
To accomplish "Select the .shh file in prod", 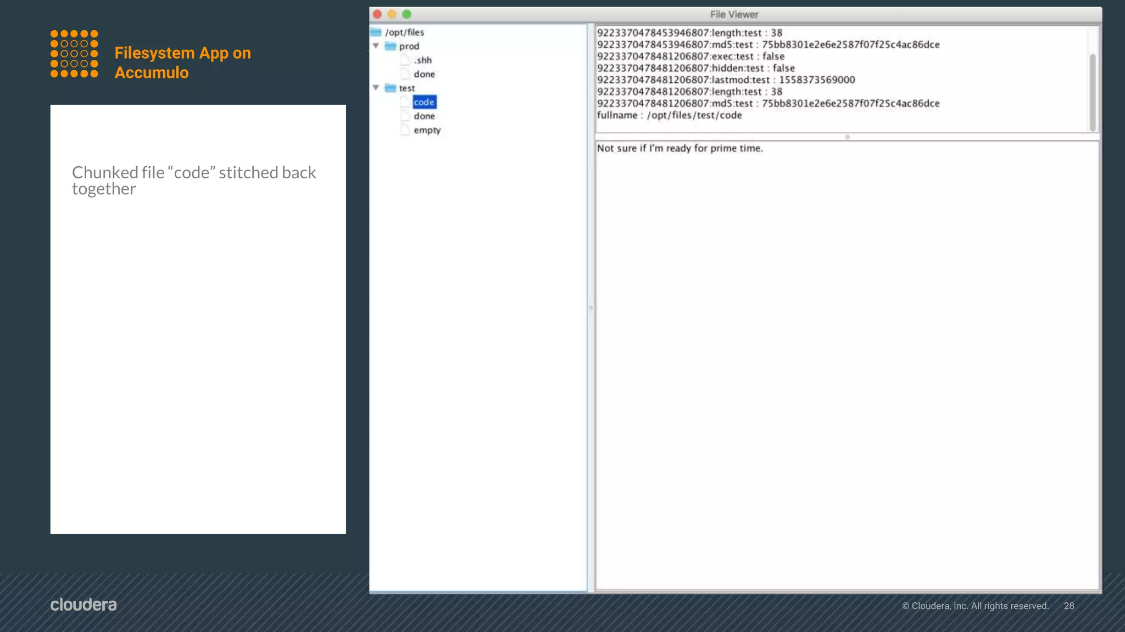I will click(x=423, y=60).
